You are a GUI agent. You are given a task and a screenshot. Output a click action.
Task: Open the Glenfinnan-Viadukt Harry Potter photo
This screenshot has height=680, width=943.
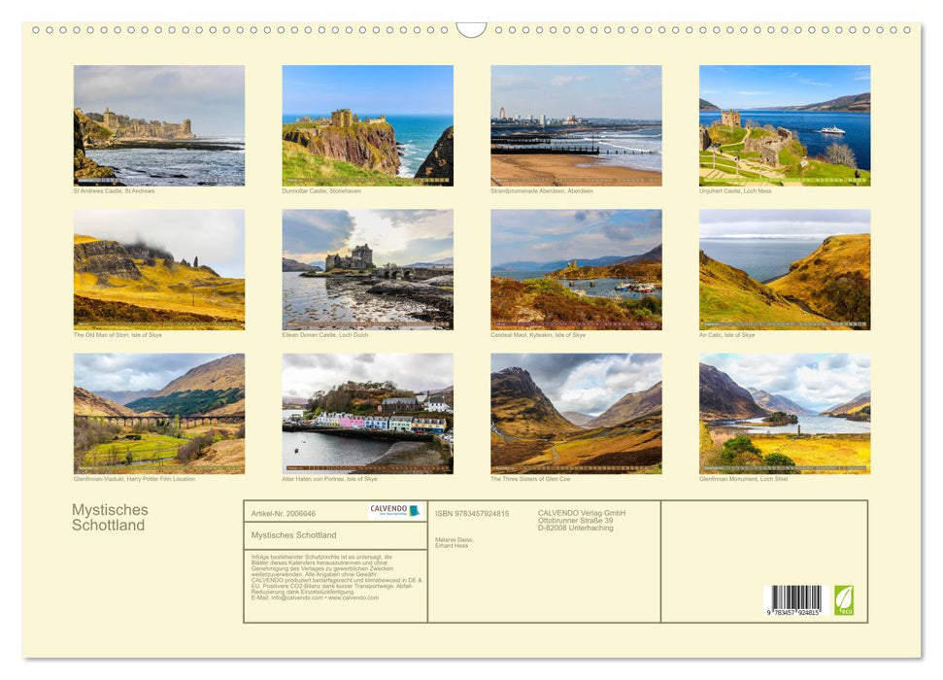click(157, 413)
